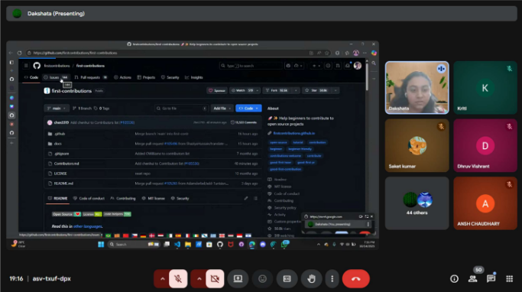Click Edge Copilot icon at top right
Screen dimensions: 522x292
coord(374,53)
